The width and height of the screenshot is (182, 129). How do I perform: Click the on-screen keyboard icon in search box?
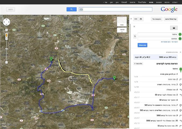click(81, 9)
